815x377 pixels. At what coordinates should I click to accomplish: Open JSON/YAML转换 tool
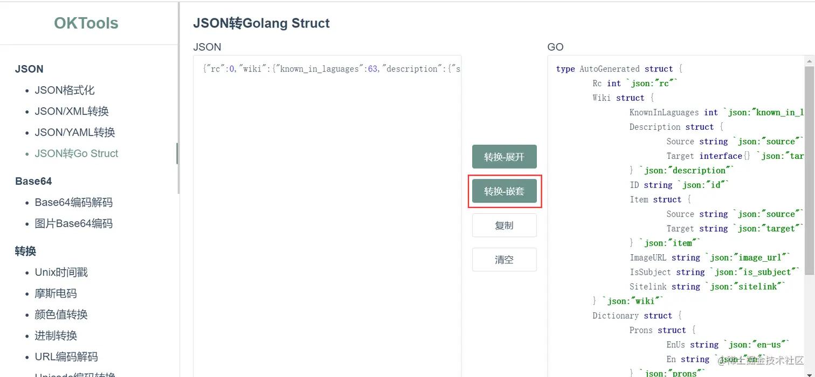tap(75, 132)
